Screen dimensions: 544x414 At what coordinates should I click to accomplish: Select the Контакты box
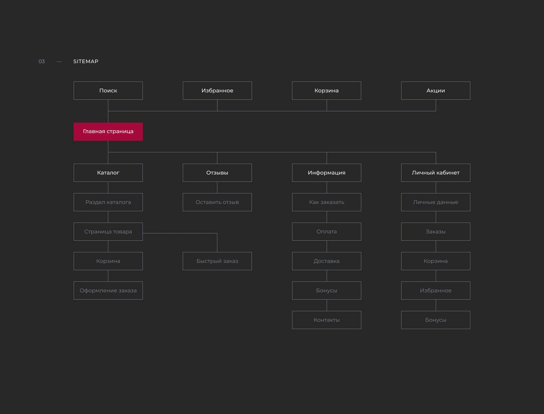pos(326,320)
